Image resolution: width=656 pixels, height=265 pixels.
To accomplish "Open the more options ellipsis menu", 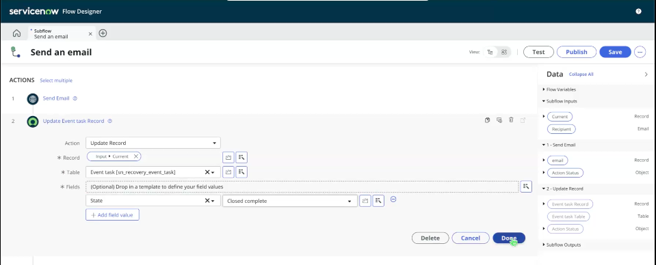I will pyautogui.click(x=640, y=52).
